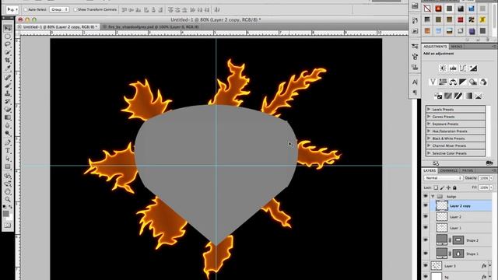Select the Path Selection arrow tool

coord(8,159)
